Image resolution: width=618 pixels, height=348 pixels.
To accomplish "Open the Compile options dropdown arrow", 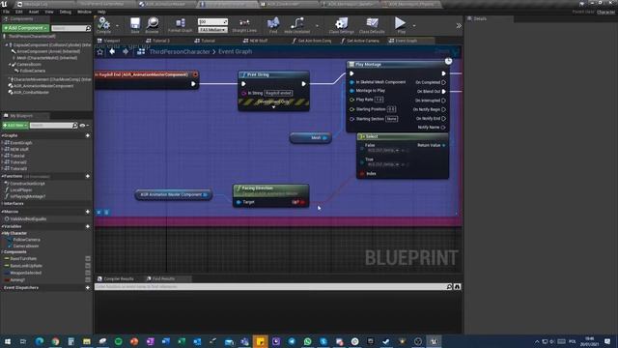I will point(117,26).
